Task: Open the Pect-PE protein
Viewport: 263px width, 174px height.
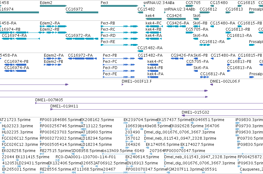Action: [x=119, y=77]
